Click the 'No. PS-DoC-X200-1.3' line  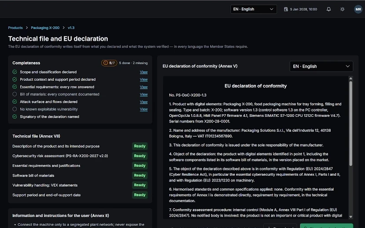[188, 95]
